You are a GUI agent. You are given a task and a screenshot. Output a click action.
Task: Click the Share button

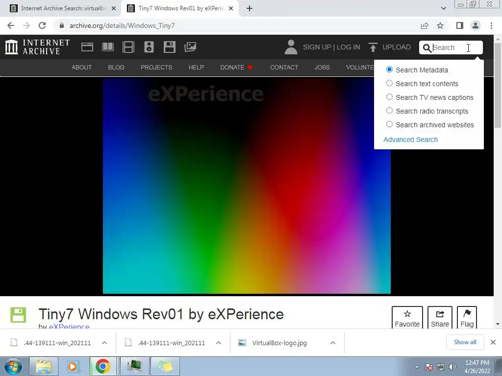tap(440, 317)
